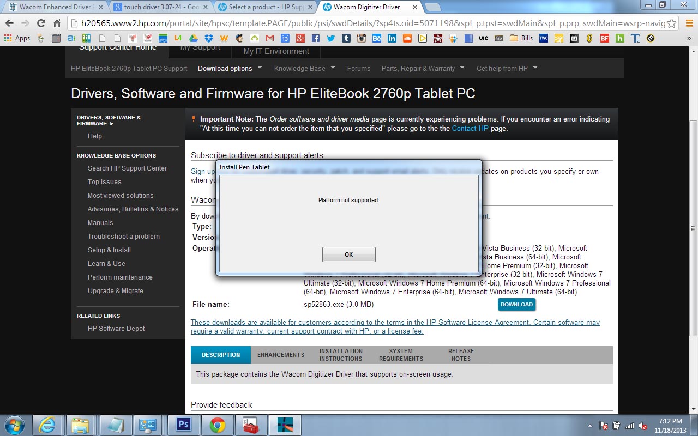The width and height of the screenshot is (698, 436).
Task: Open HP EliteBook 2760p Tablet PC Support
Action: coord(129,68)
